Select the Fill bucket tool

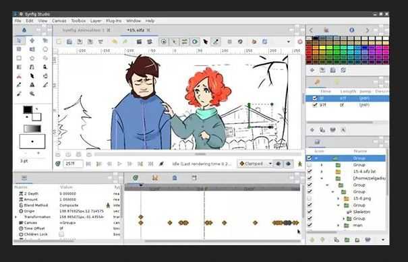pyautogui.click(x=45, y=76)
